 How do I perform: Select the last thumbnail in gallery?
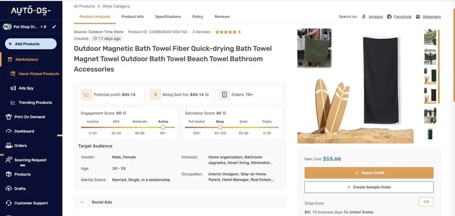[x=430, y=134]
